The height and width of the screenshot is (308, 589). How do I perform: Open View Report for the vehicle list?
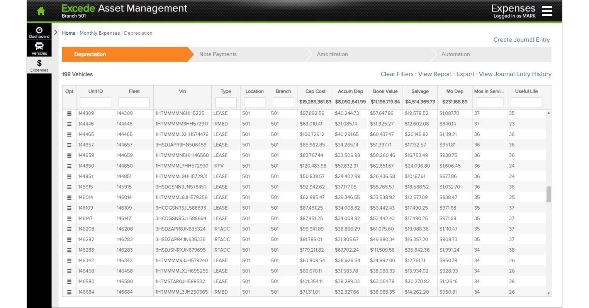(x=435, y=74)
